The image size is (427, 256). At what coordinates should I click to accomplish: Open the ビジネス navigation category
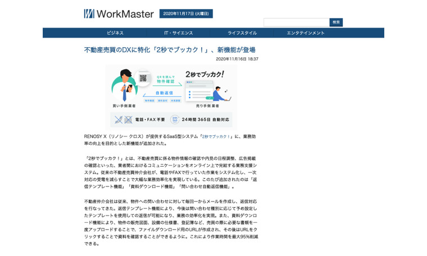115,33
